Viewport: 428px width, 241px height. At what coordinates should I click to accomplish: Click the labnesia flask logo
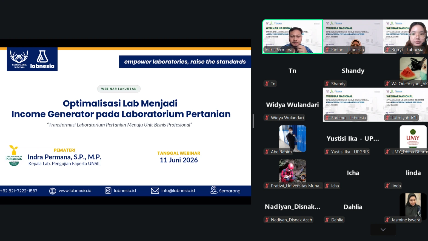42,59
